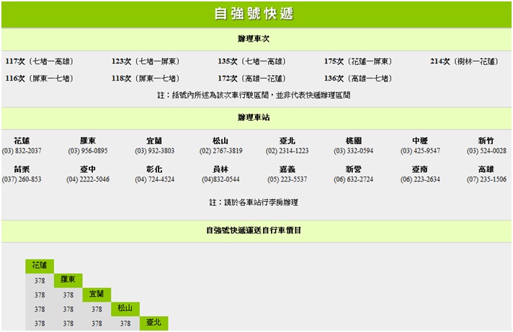Click train entry 118次〔屏東─七堵〕
513x332 pixels.
point(146,78)
